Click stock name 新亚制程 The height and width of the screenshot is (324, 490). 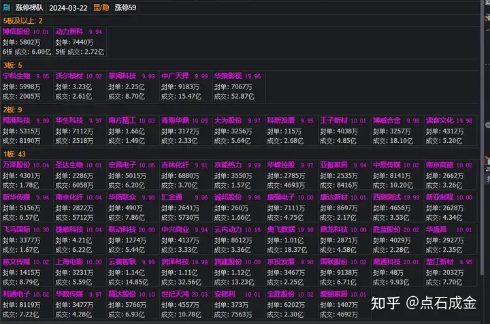(440, 197)
